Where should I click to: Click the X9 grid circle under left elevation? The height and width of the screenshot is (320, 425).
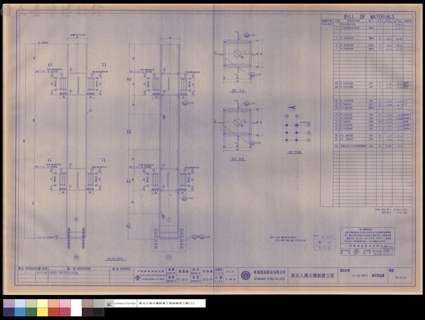coord(76,257)
